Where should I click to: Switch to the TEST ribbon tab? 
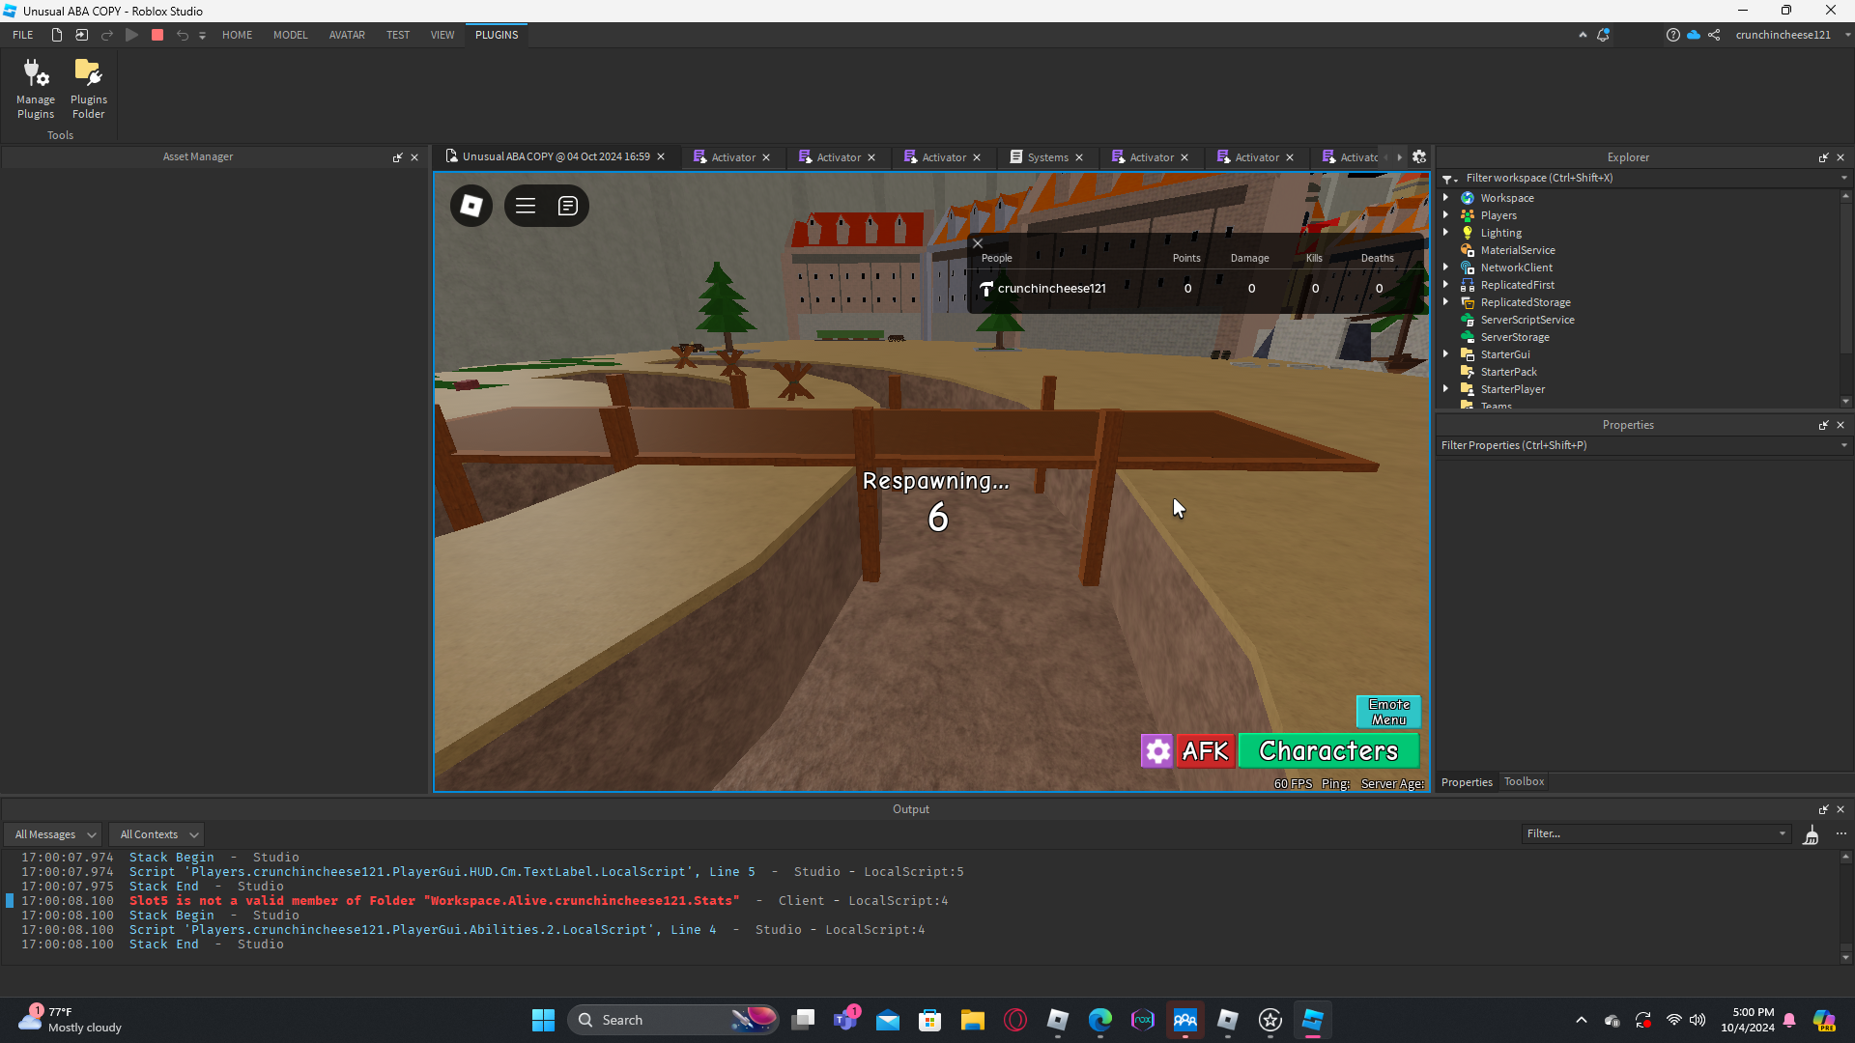[x=398, y=35]
